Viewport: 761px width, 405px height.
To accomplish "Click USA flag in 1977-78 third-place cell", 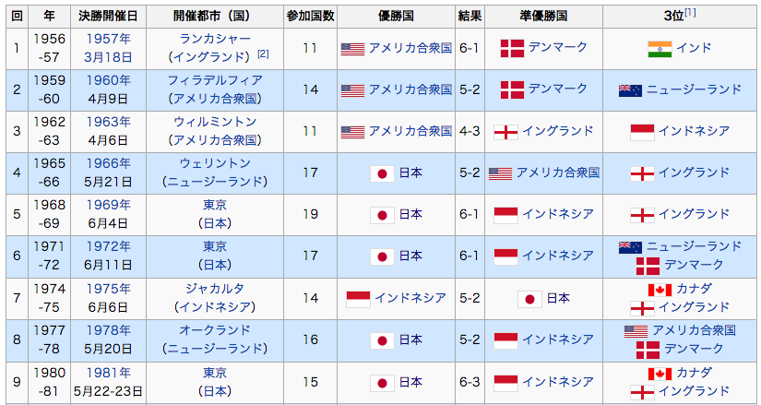I will tap(636, 330).
